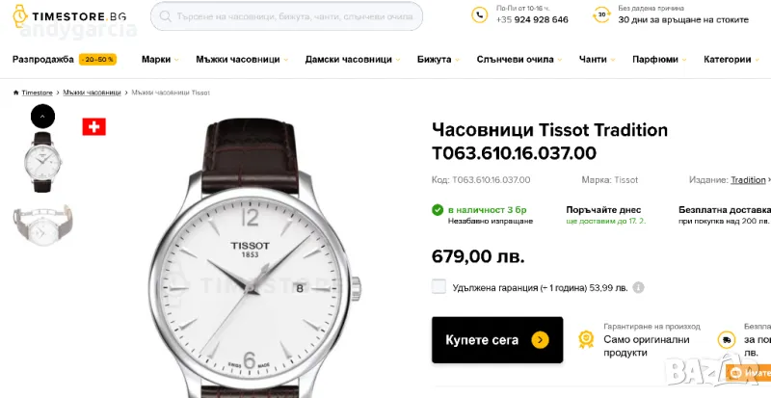Click the original products guarantee medal icon
This screenshot has height=398, width=771.
coord(585,339)
